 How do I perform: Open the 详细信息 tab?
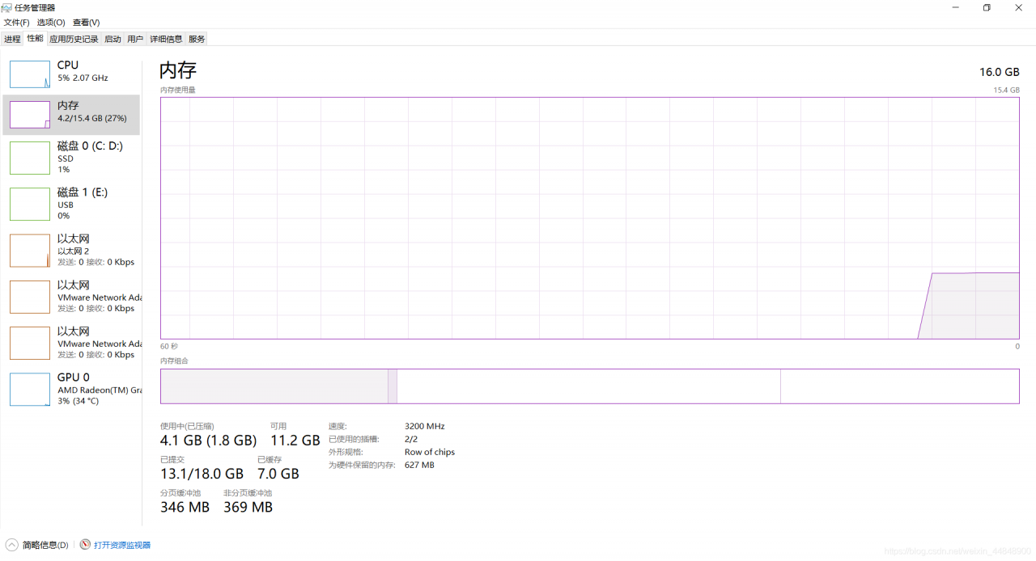166,39
